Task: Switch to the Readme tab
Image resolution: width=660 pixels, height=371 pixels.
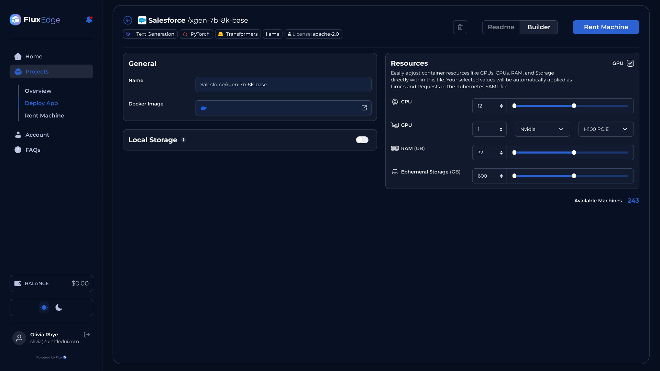Action: [501, 27]
